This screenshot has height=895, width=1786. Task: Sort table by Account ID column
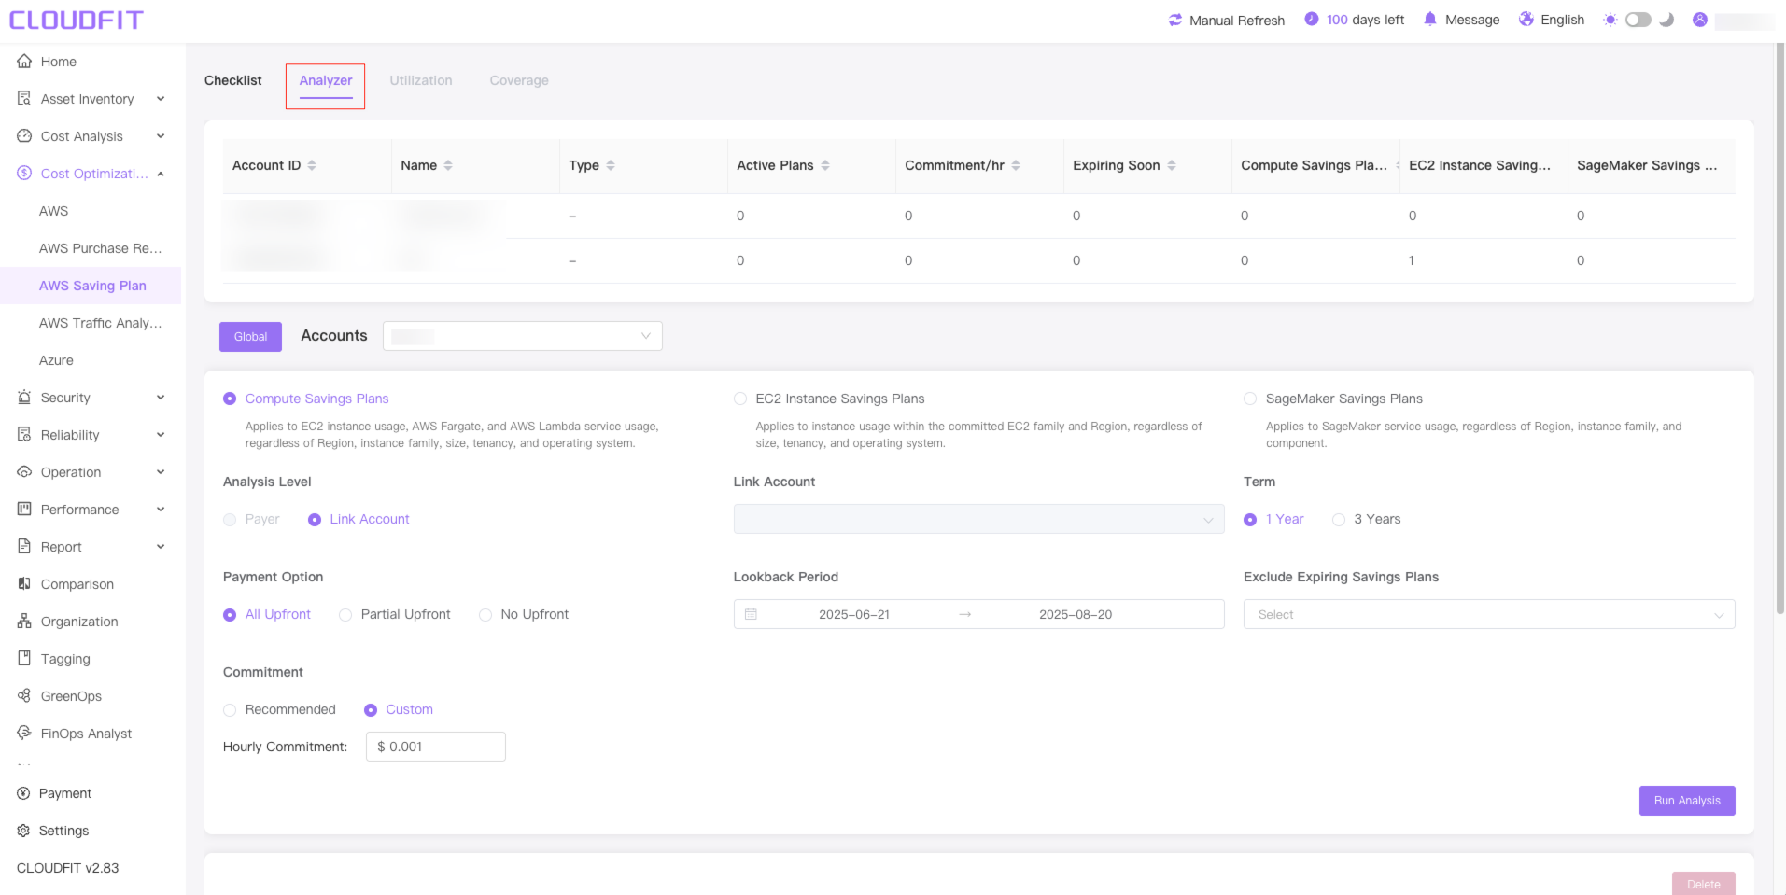tap(312, 165)
